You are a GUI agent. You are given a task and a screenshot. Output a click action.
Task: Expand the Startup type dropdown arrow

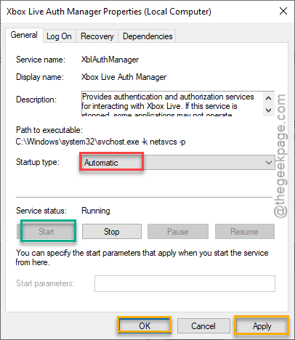(x=269, y=163)
